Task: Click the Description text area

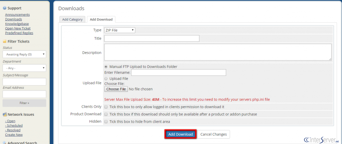Action: (218, 52)
